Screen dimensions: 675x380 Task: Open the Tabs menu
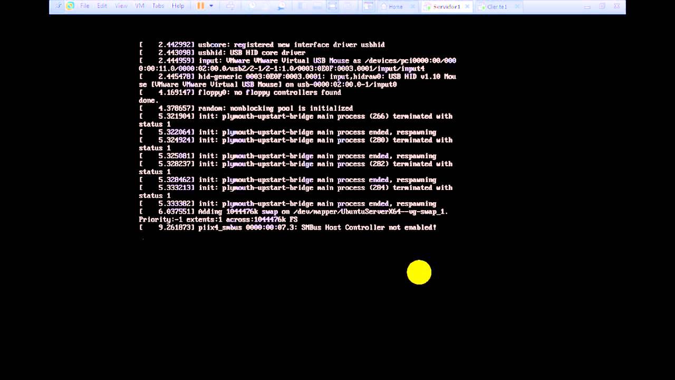158,6
